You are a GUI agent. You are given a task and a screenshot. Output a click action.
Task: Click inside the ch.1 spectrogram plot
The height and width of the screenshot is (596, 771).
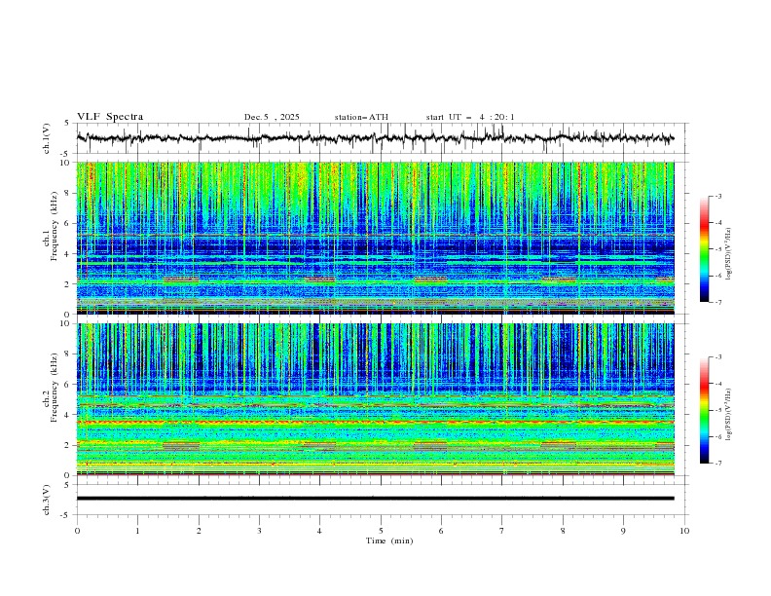point(380,238)
